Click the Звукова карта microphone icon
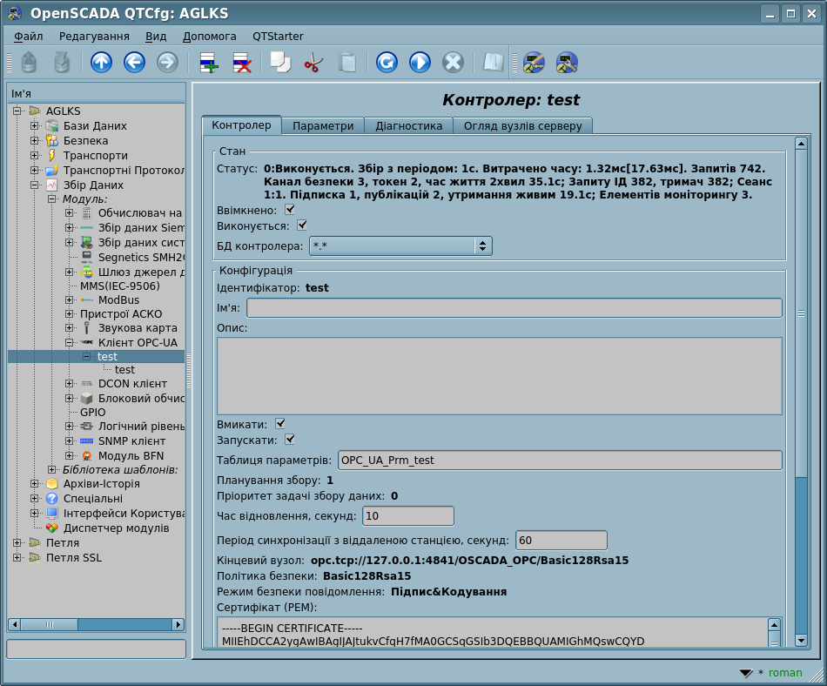This screenshot has height=686, width=827. pyautogui.click(x=87, y=328)
